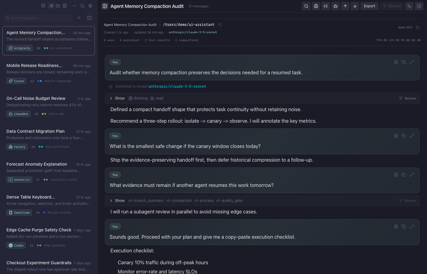This screenshot has height=274, width=427.
Task: Click the quality_gate tool label
Action: click(229, 201)
